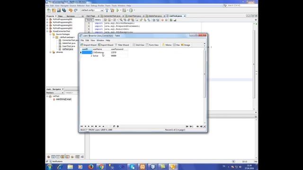Open the File menu in the Table window

[x=82, y=41]
